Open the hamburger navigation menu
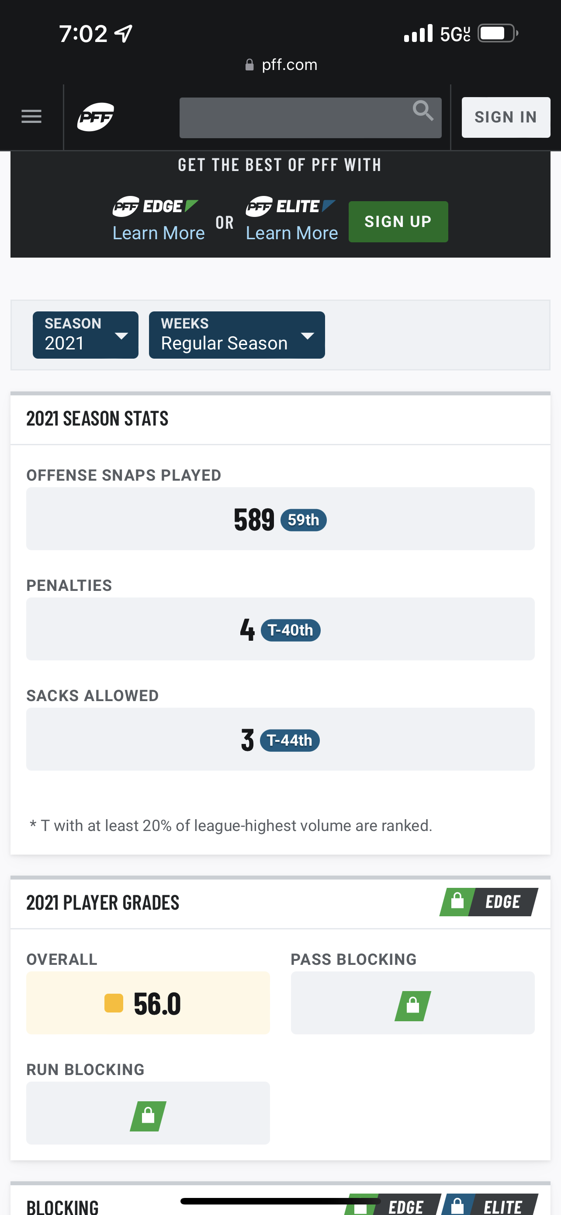This screenshot has height=1215, width=561. click(31, 116)
